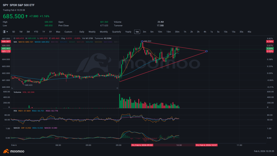Click MA10: 685.131 legend entry
The width and height of the screenshot is (277, 156).
click(x=26, y=42)
